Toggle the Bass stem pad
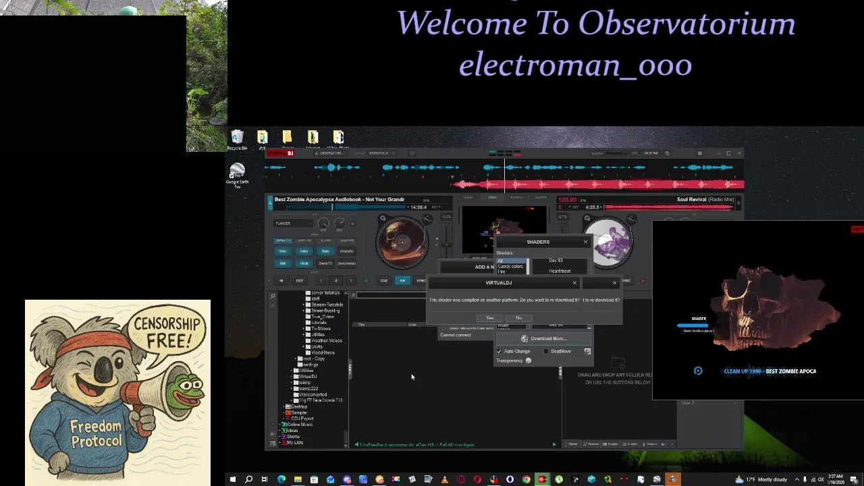 pyautogui.click(x=325, y=251)
